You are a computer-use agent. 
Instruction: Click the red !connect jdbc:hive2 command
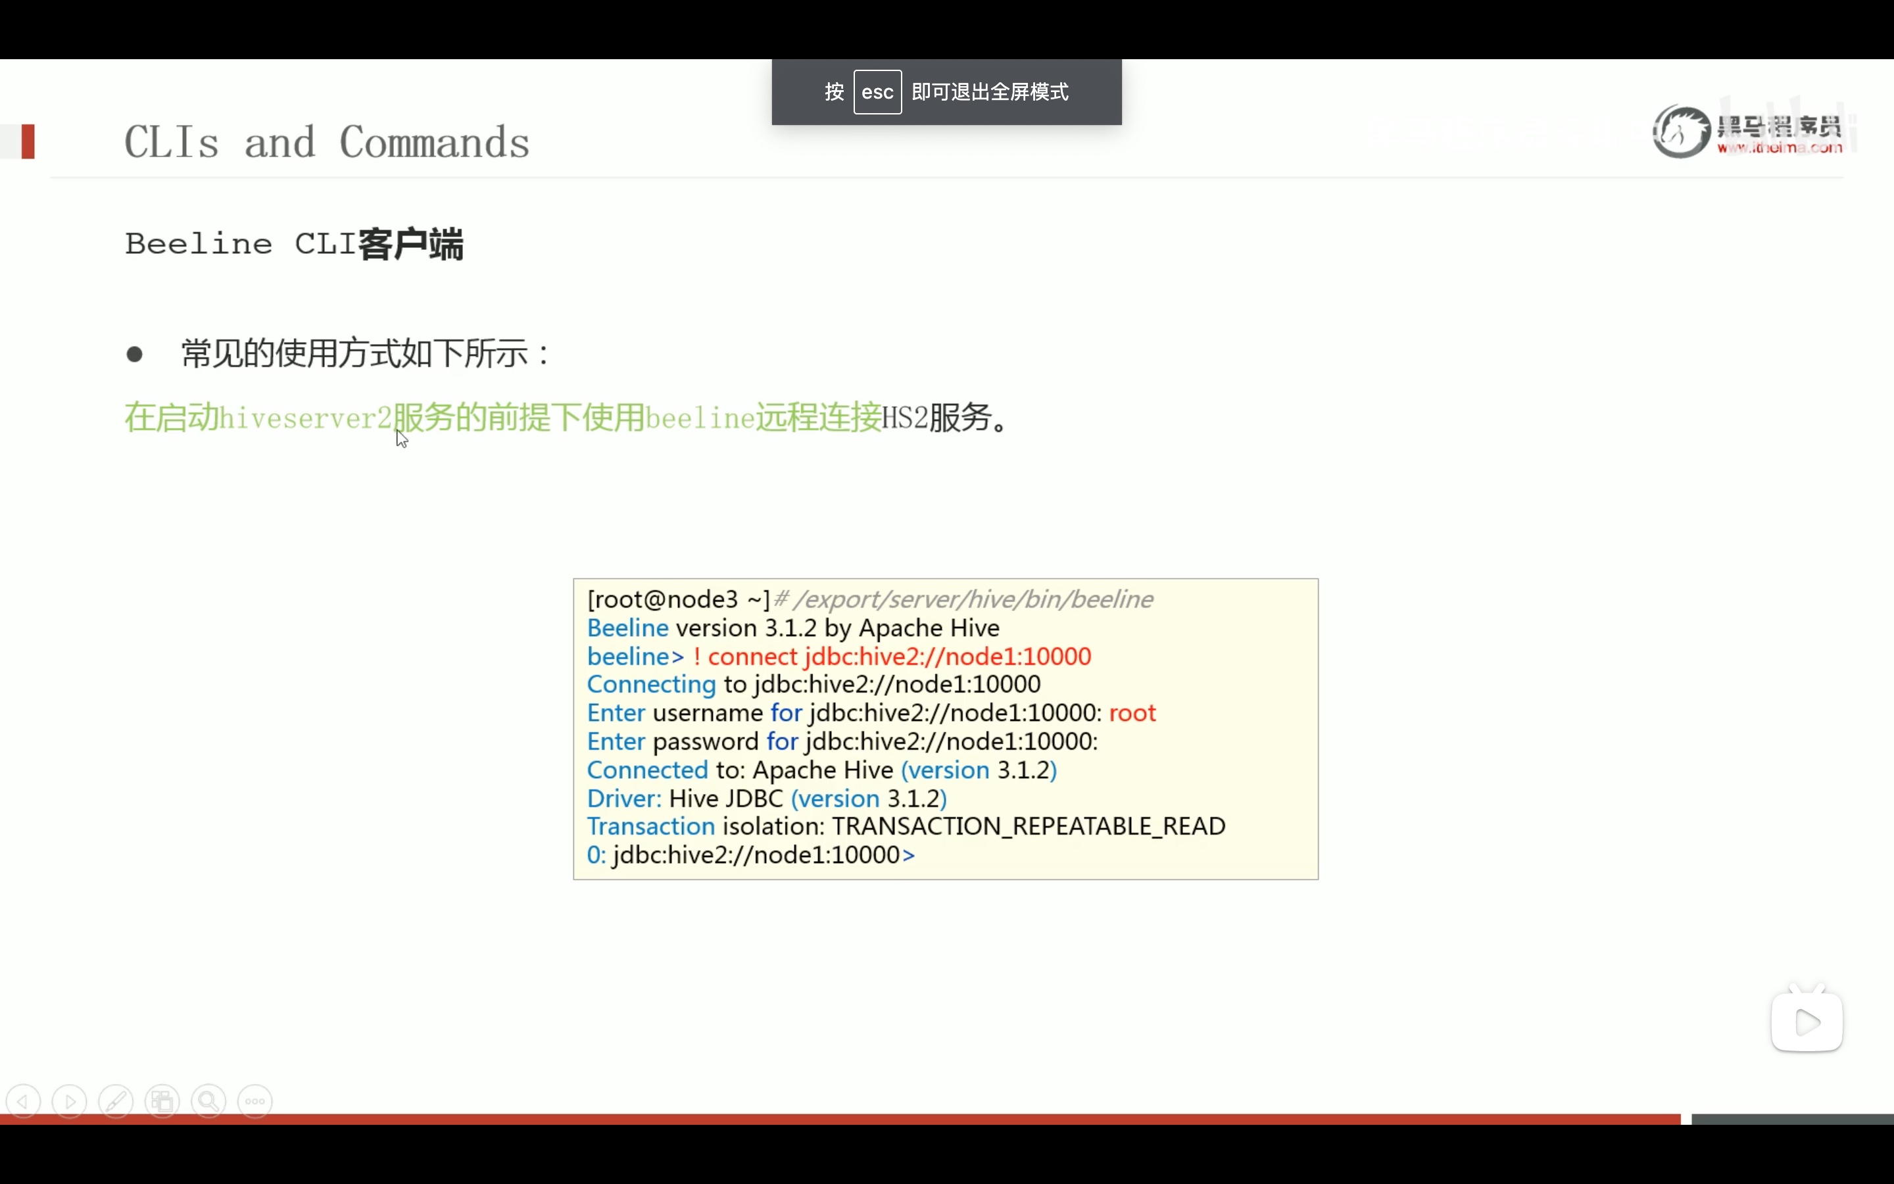[892, 656]
